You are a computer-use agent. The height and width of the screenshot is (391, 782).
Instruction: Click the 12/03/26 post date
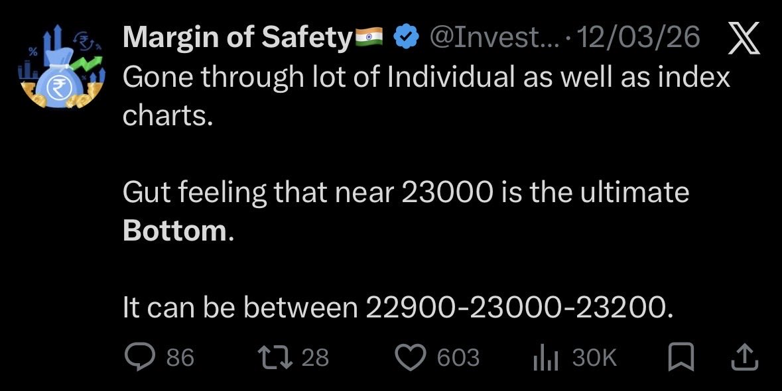pyautogui.click(x=639, y=39)
